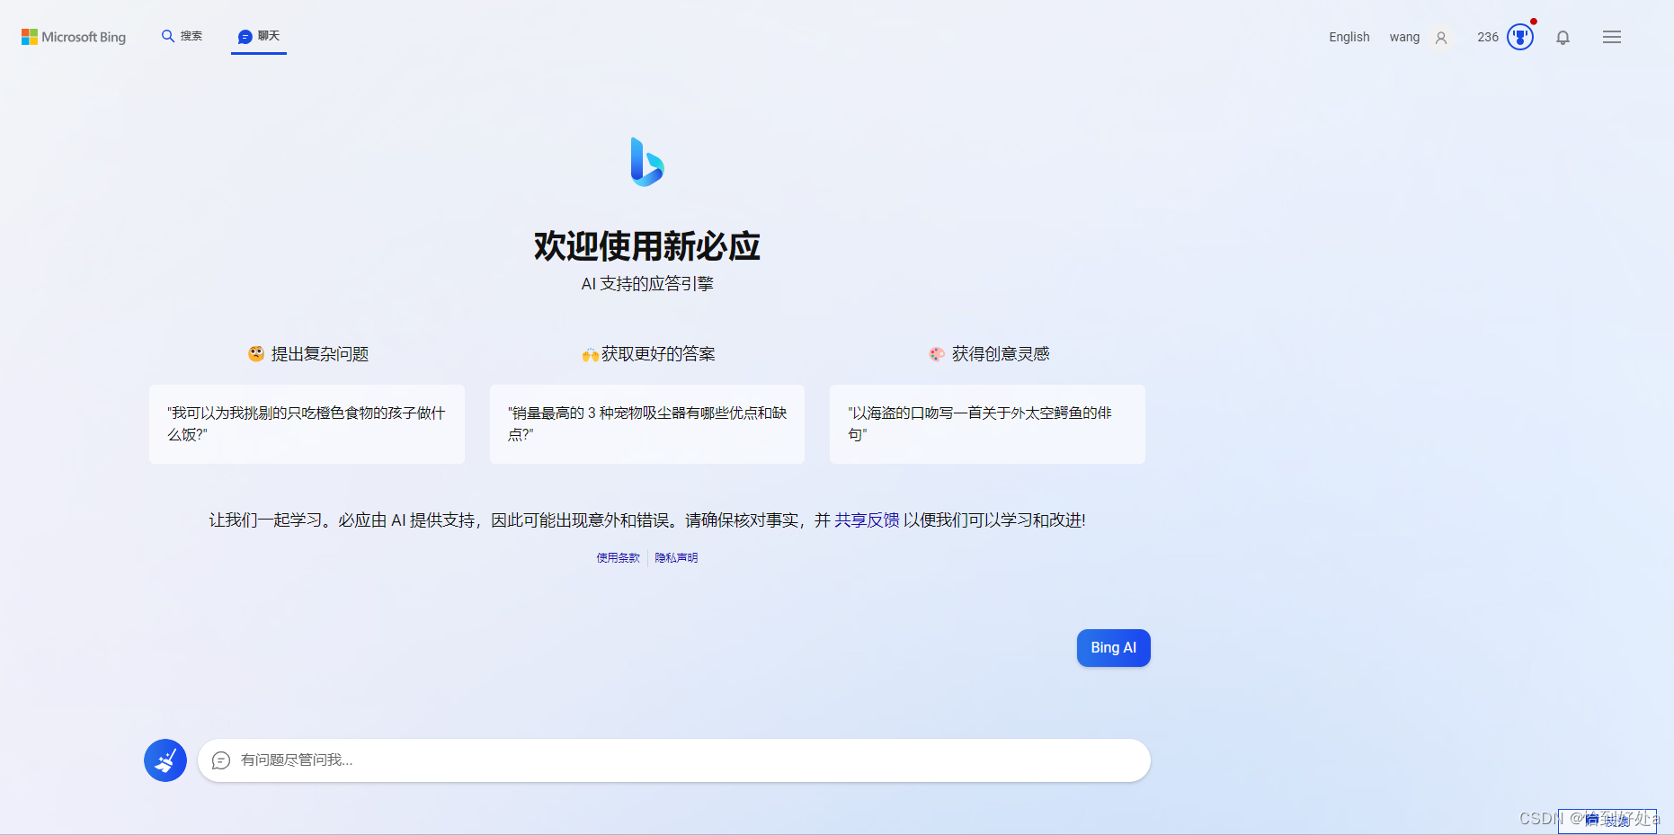This screenshot has width=1674, height=835.
Task: Select the 聊天 chat tab
Action: pos(259,36)
